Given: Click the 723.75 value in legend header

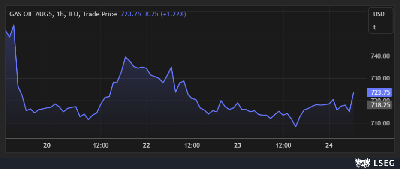Looking at the screenshot, I should (x=131, y=14).
